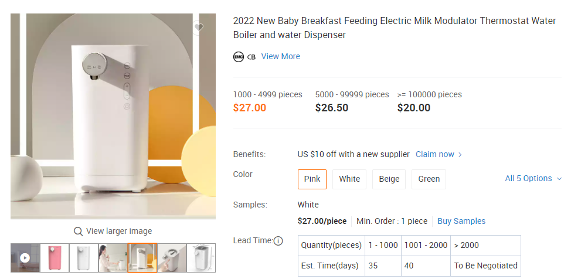
Task: Play the product video thumbnail
Action: click(x=25, y=258)
